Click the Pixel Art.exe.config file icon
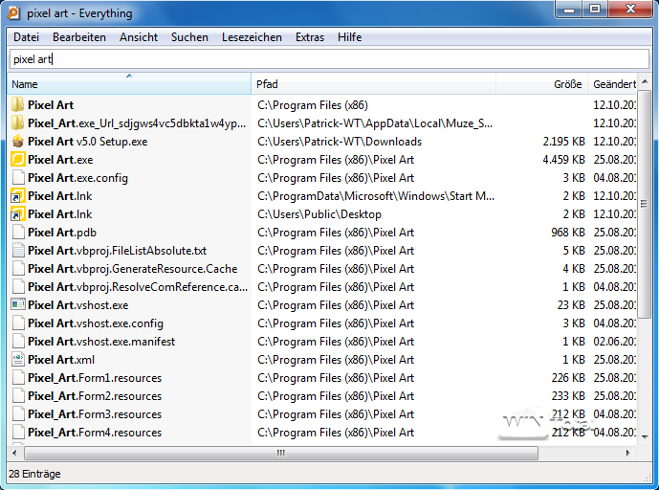This screenshot has width=659, height=490. [18, 178]
